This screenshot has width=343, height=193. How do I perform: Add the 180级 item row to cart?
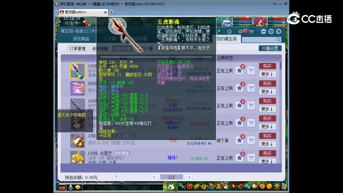click(x=251, y=88)
